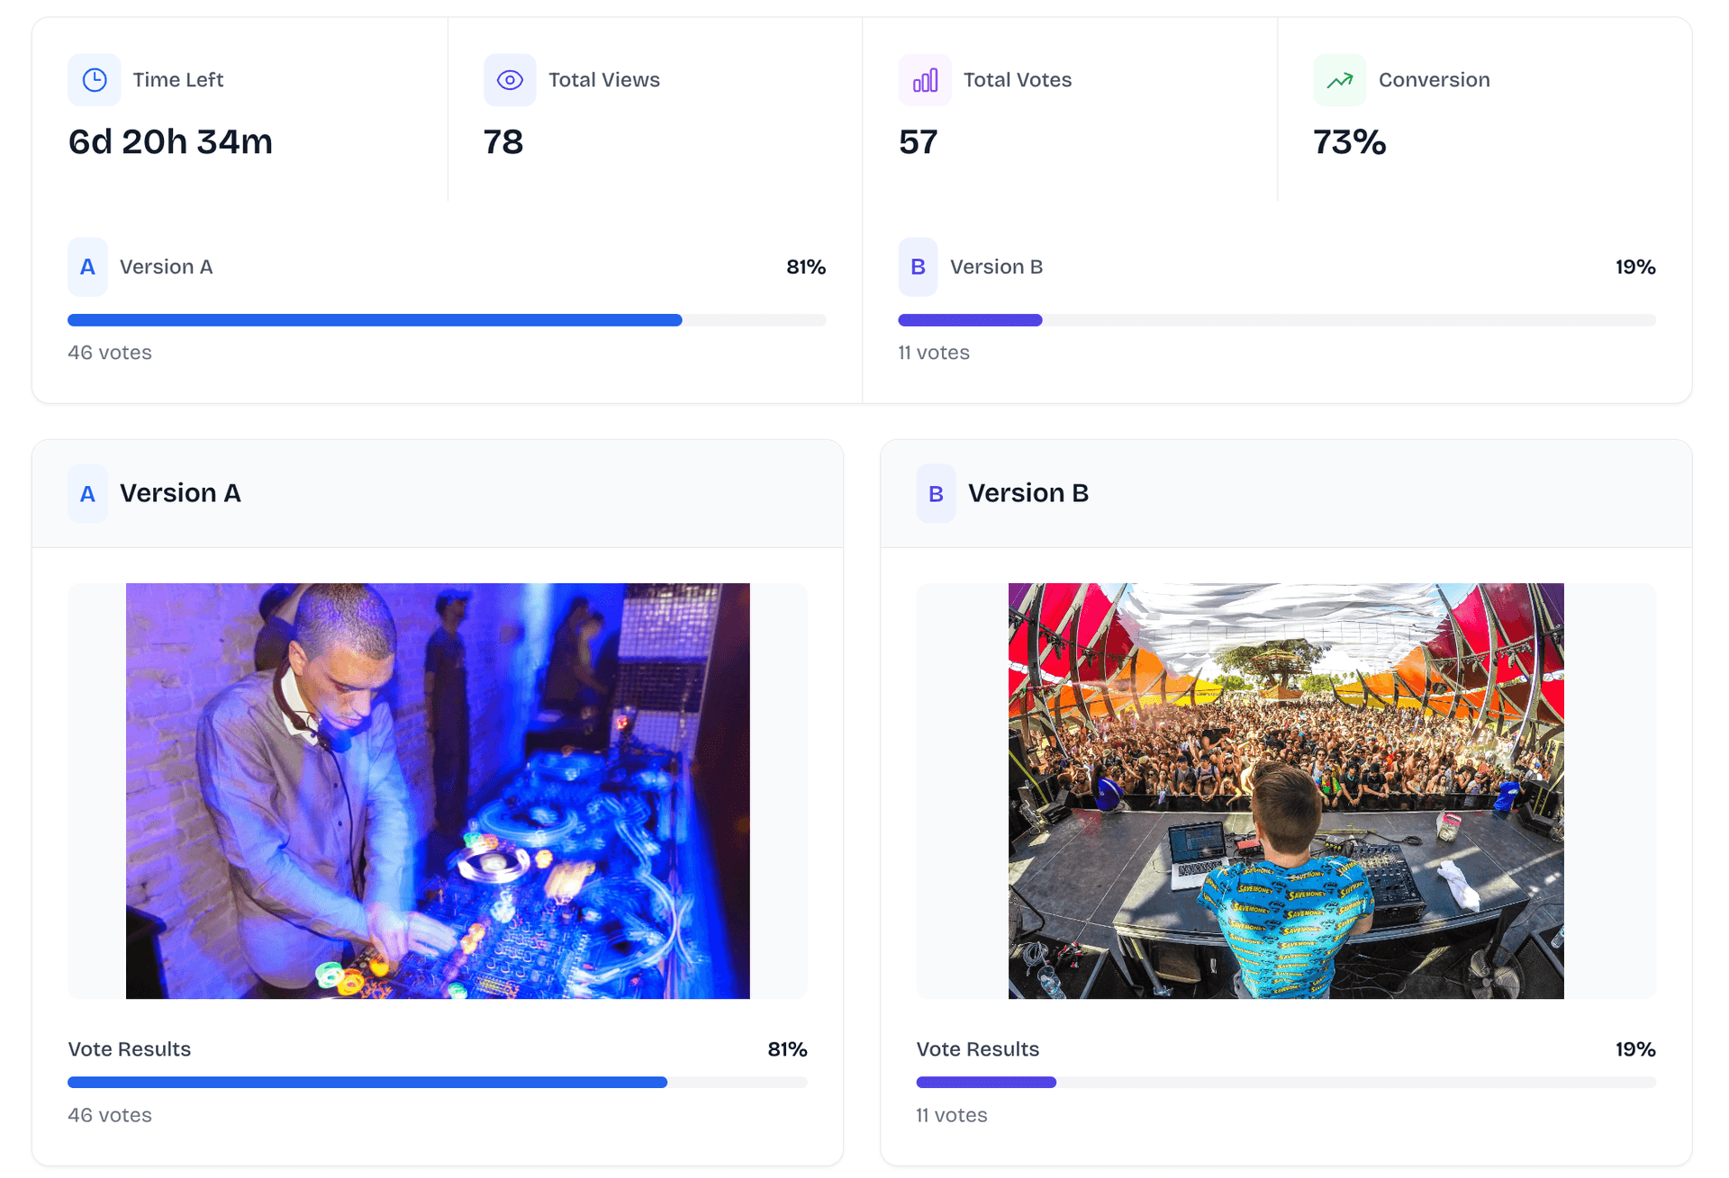The image size is (1729, 1178).
Task: Click the A badge in Version A card header
Action: coord(87,493)
